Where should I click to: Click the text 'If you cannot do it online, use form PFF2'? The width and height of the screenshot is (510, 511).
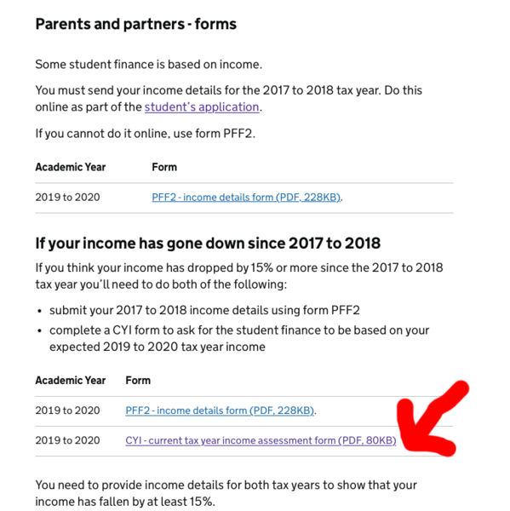(x=146, y=134)
